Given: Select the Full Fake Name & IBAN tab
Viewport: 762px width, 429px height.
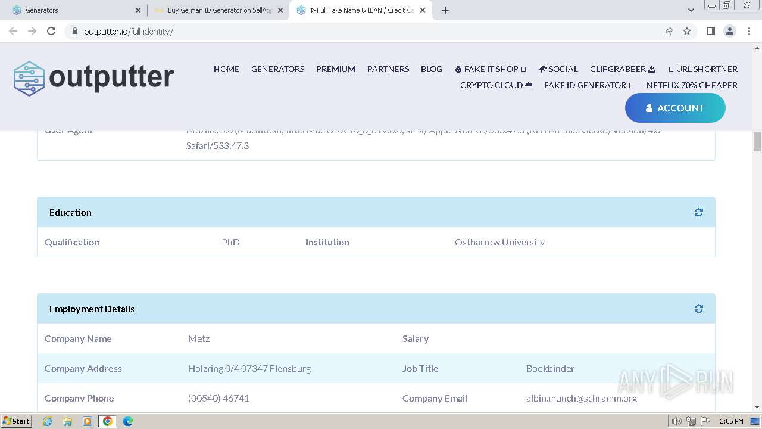Looking at the screenshot, I should click(x=361, y=10).
